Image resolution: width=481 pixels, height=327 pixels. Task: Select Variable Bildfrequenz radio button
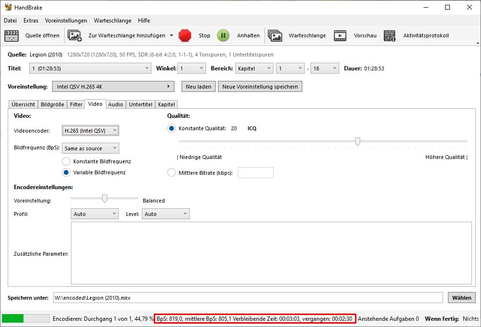click(x=66, y=172)
